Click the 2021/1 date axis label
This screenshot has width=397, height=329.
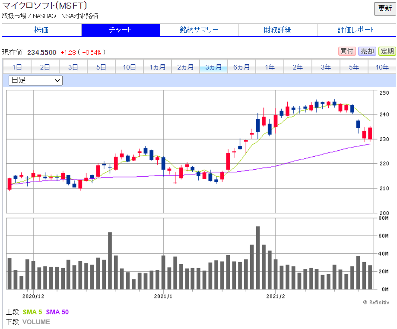pos(163,296)
